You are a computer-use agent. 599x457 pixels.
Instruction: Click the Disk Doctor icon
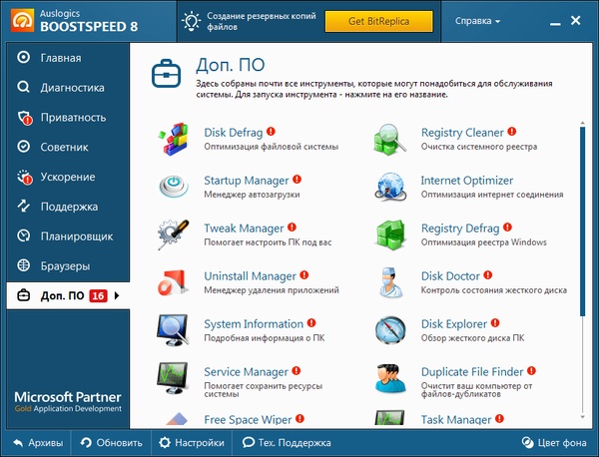[x=390, y=281]
